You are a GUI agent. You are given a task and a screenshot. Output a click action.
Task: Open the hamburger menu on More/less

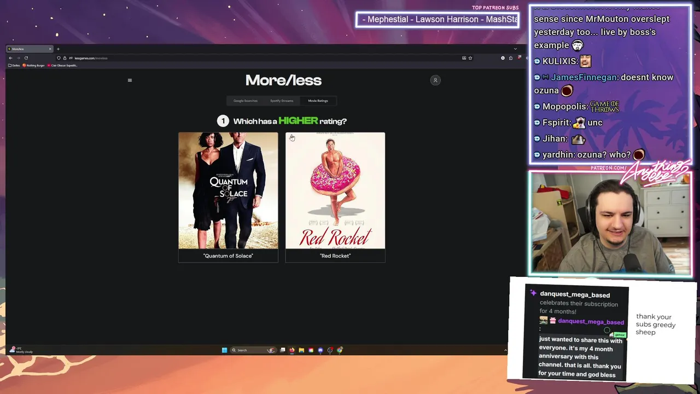click(x=130, y=80)
